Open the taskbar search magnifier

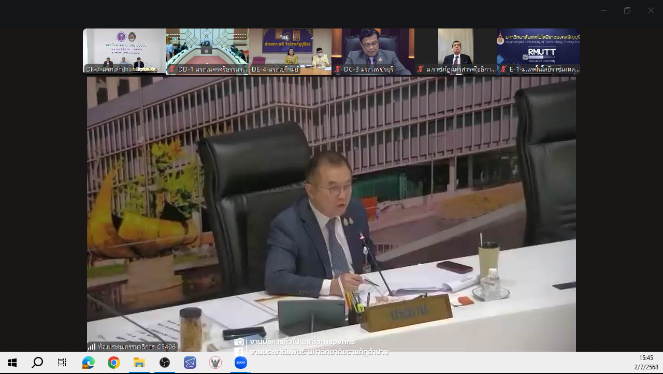point(37,363)
